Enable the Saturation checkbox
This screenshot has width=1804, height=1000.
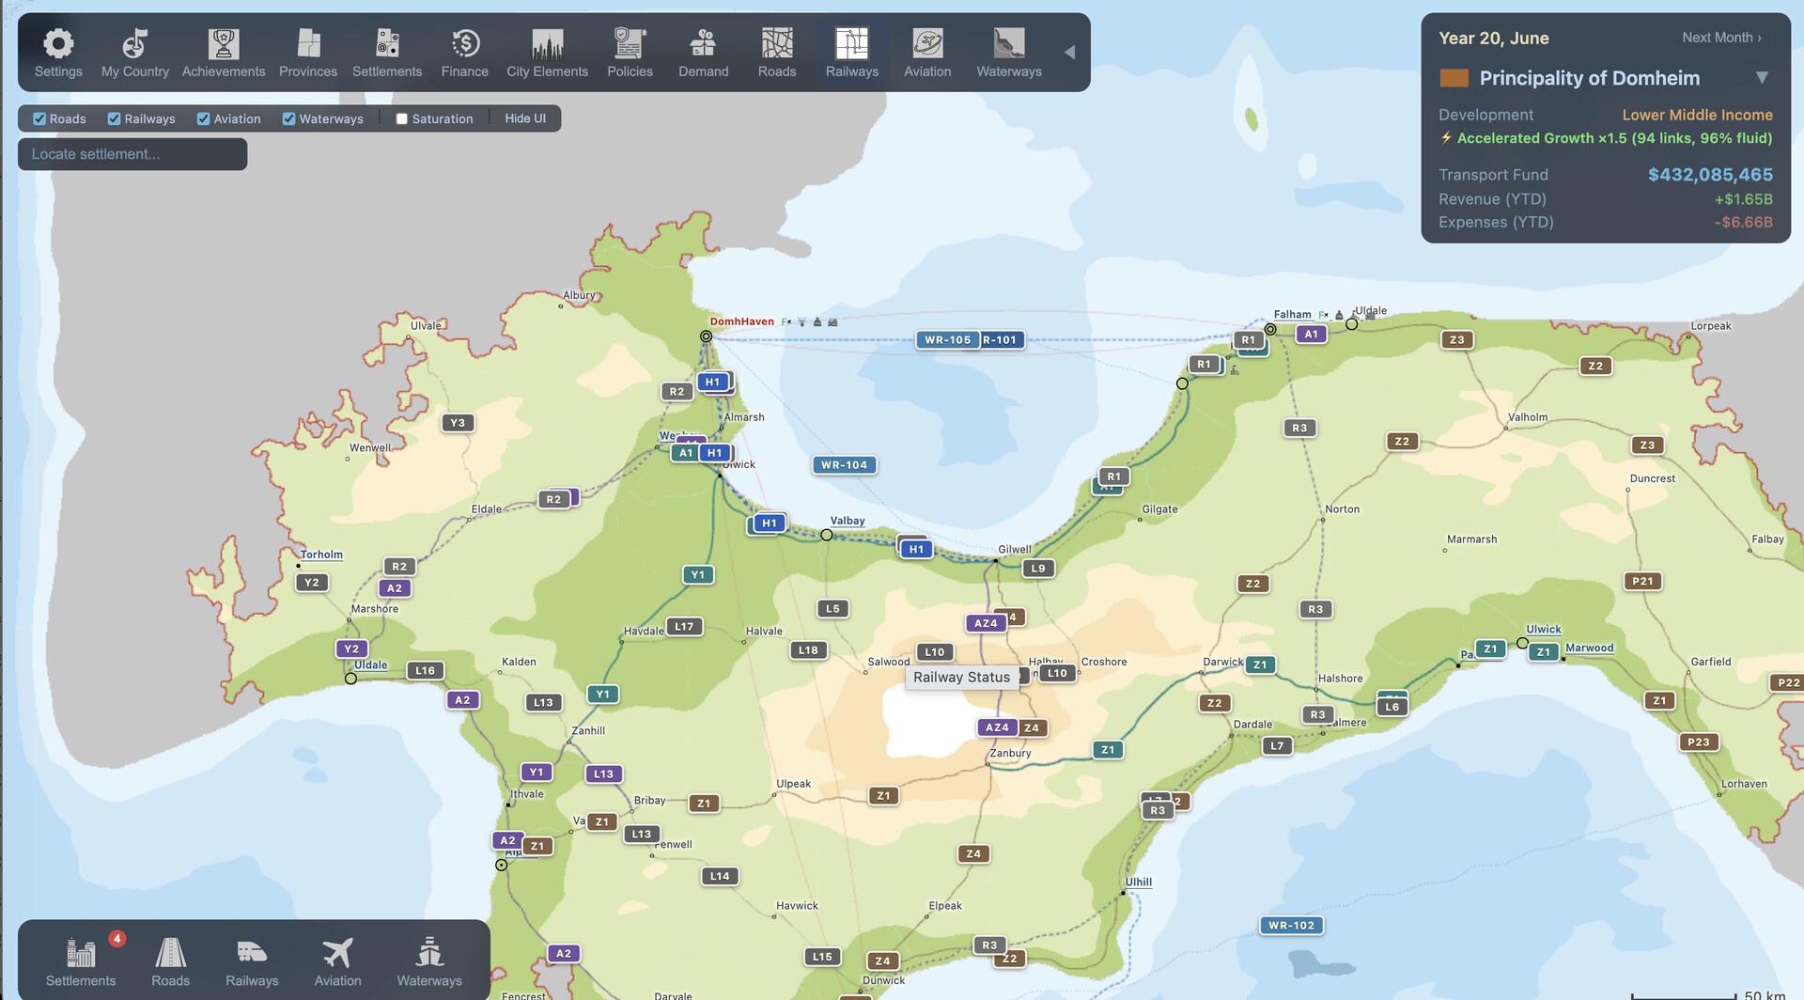pyautogui.click(x=402, y=119)
